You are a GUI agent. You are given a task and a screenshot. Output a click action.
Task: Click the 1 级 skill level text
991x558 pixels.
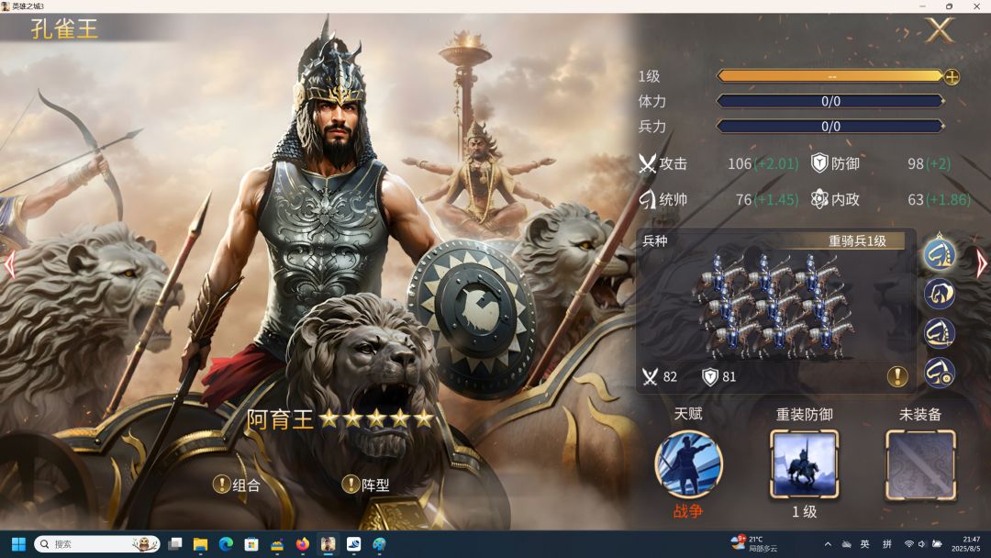pyautogui.click(x=804, y=511)
